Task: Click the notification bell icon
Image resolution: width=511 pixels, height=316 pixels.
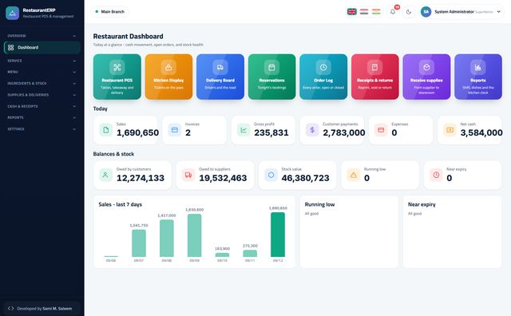Action: tap(393, 12)
